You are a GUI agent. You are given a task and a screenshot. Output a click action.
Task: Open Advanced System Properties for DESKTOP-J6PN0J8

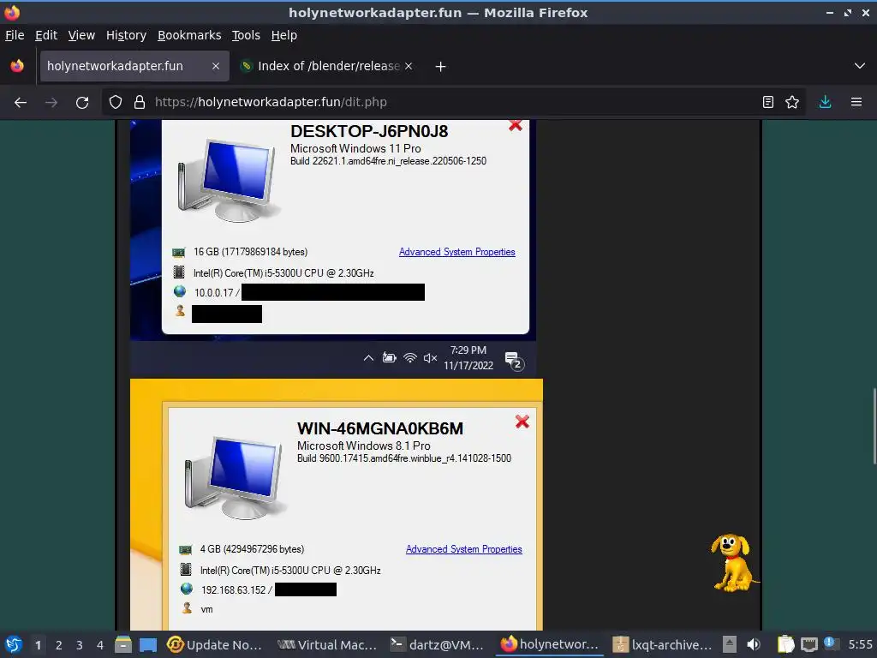coord(457,252)
